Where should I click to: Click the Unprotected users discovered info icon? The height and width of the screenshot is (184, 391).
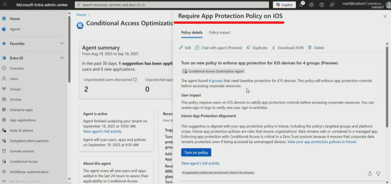coord(135,80)
